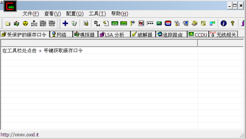The width and height of the screenshot is (246, 139).
Task: Open the 配置(O) menu
Action: click(75, 14)
